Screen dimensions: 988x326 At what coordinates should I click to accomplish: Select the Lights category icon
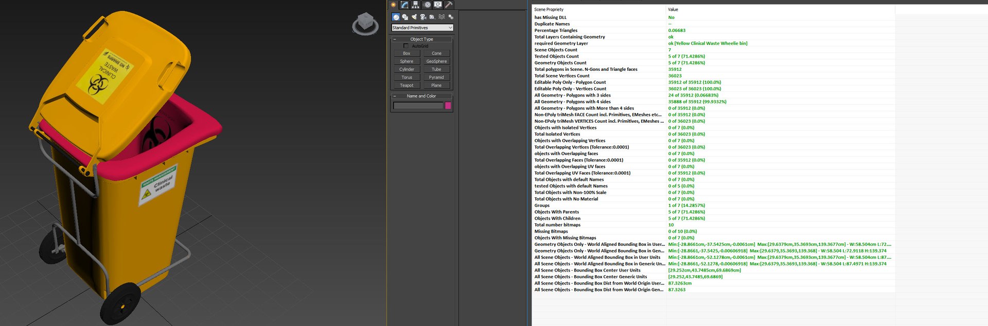click(414, 17)
